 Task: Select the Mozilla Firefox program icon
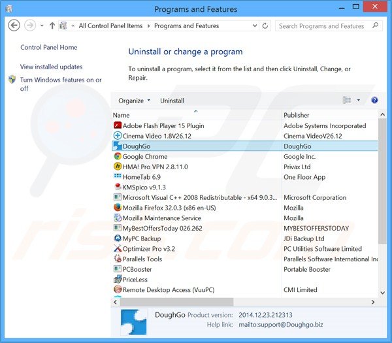coord(118,208)
